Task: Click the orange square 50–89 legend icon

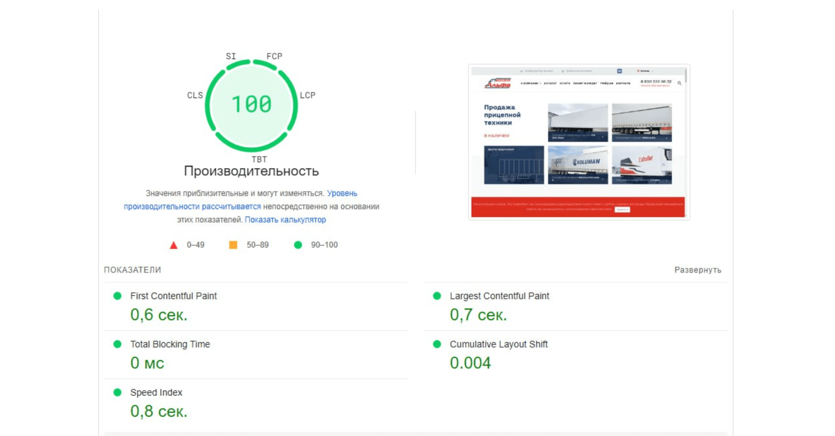Action: [x=233, y=245]
